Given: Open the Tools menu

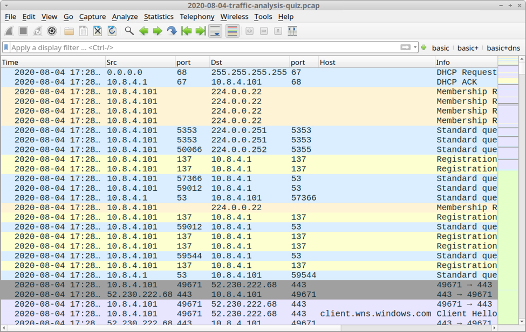Looking at the screenshot, I should point(263,17).
